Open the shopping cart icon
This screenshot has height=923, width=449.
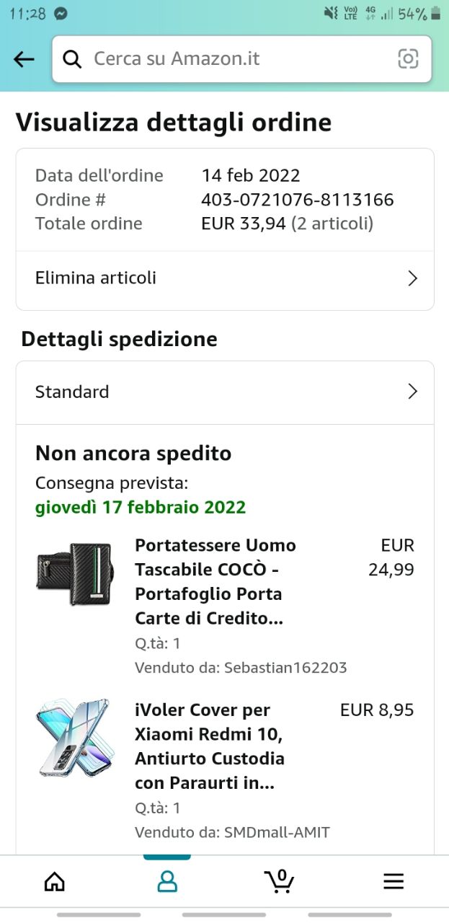[x=279, y=880]
